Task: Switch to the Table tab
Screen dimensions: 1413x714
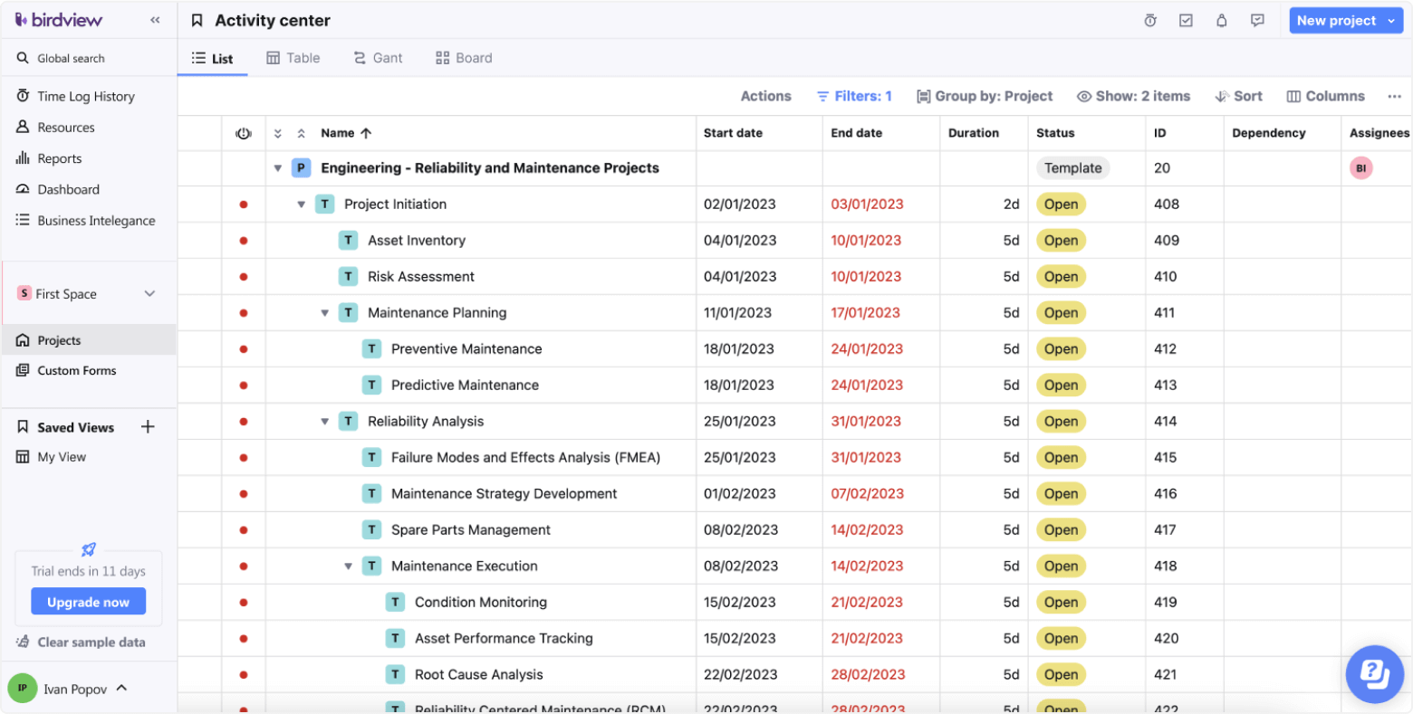Action: [x=293, y=58]
